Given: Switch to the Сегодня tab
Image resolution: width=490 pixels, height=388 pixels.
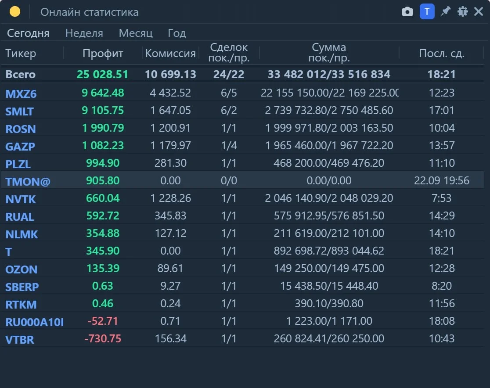Looking at the screenshot, I should [28, 33].
